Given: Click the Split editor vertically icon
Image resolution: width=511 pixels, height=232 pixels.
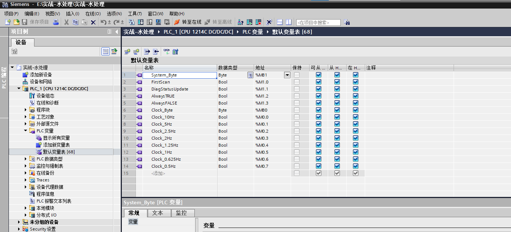Looking at the screenshot, I should click(x=289, y=22).
